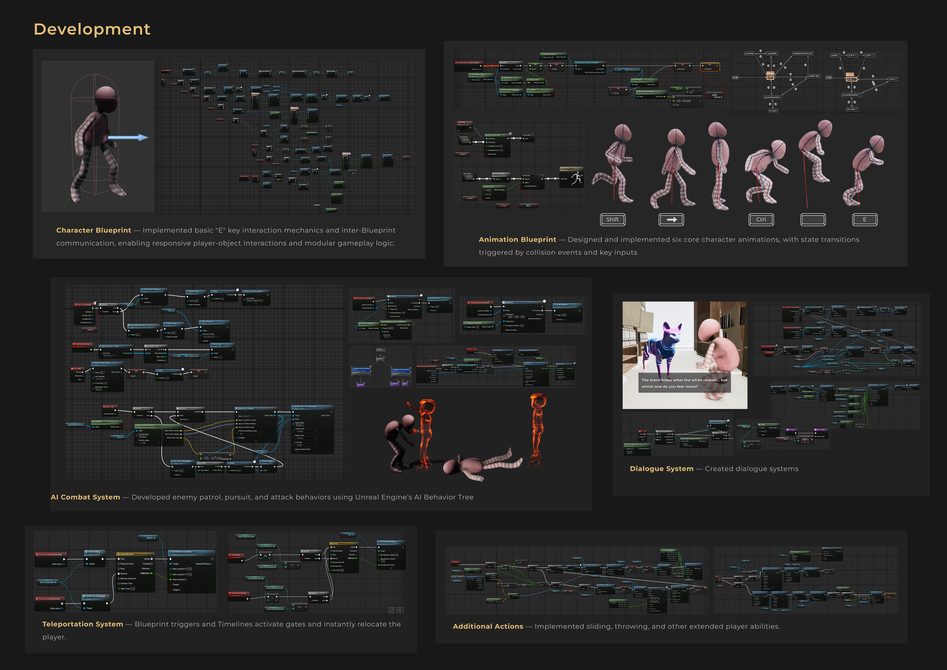Click the Animation Blueprint heading
Screen dimensions: 947x670
[x=517, y=239]
